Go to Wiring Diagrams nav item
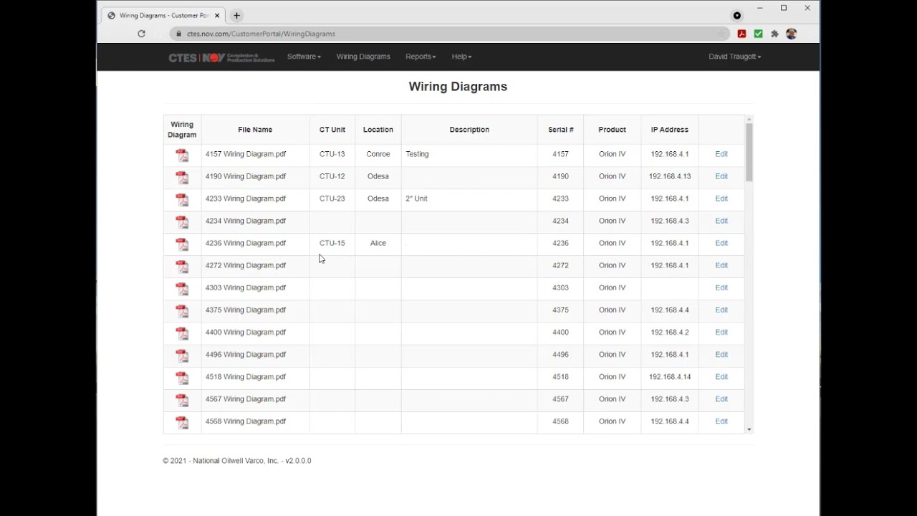Image resolution: width=917 pixels, height=516 pixels. point(363,57)
